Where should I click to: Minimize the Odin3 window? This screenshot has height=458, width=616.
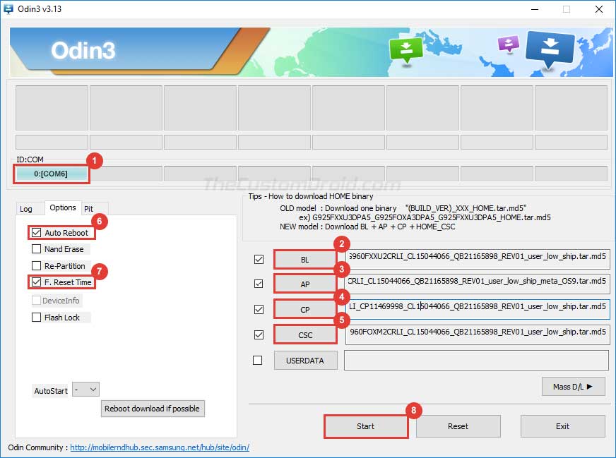coord(535,9)
